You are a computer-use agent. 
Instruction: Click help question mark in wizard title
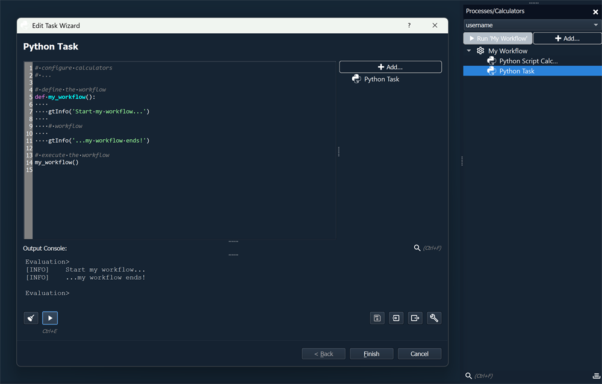point(409,25)
